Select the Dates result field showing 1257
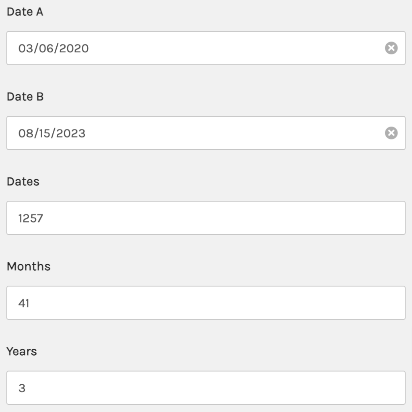The width and height of the screenshot is (412, 412). coord(206,218)
